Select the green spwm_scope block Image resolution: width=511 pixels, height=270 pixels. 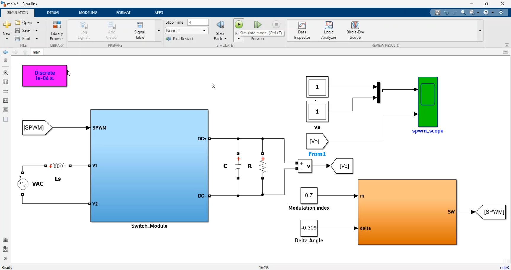428,102
